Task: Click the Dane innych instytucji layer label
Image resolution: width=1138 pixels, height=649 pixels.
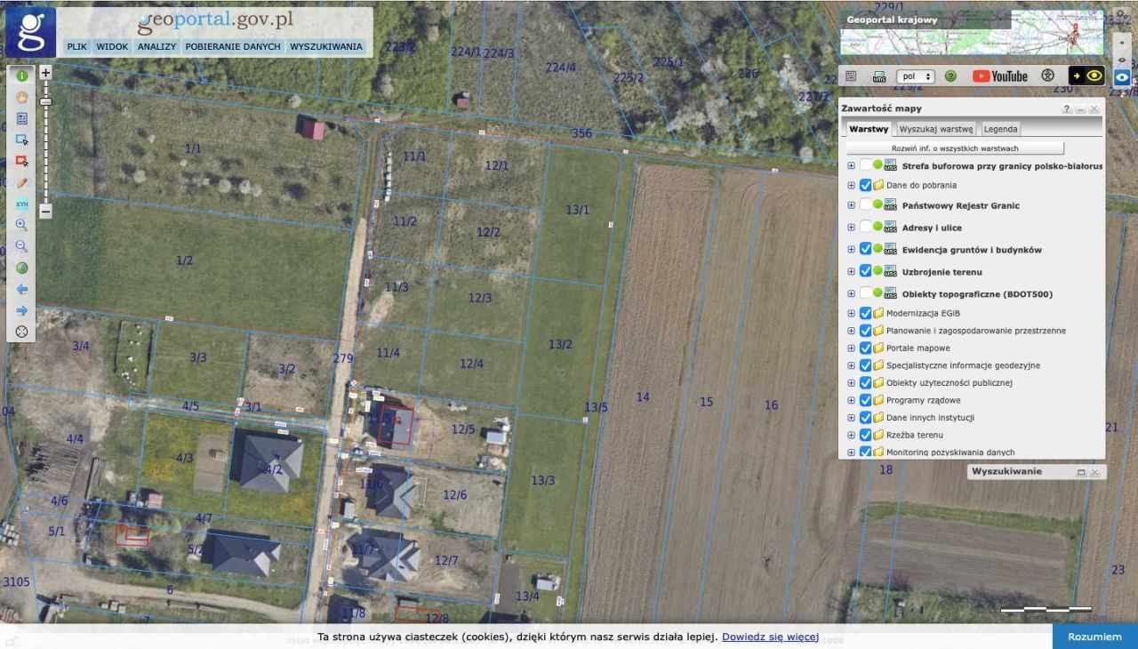Action: point(930,417)
